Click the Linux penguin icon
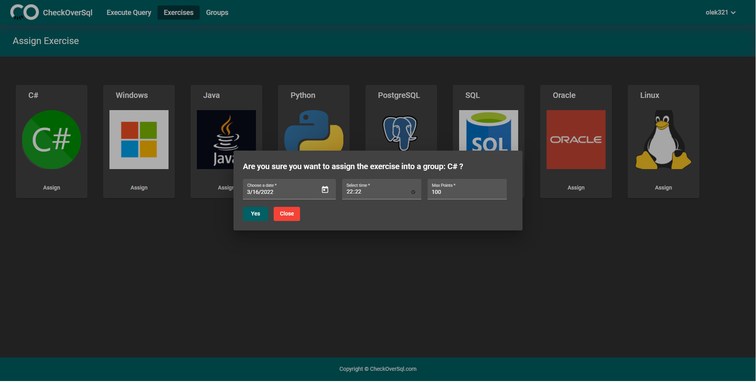The image size is (756, 383). (x=663, y=140)
